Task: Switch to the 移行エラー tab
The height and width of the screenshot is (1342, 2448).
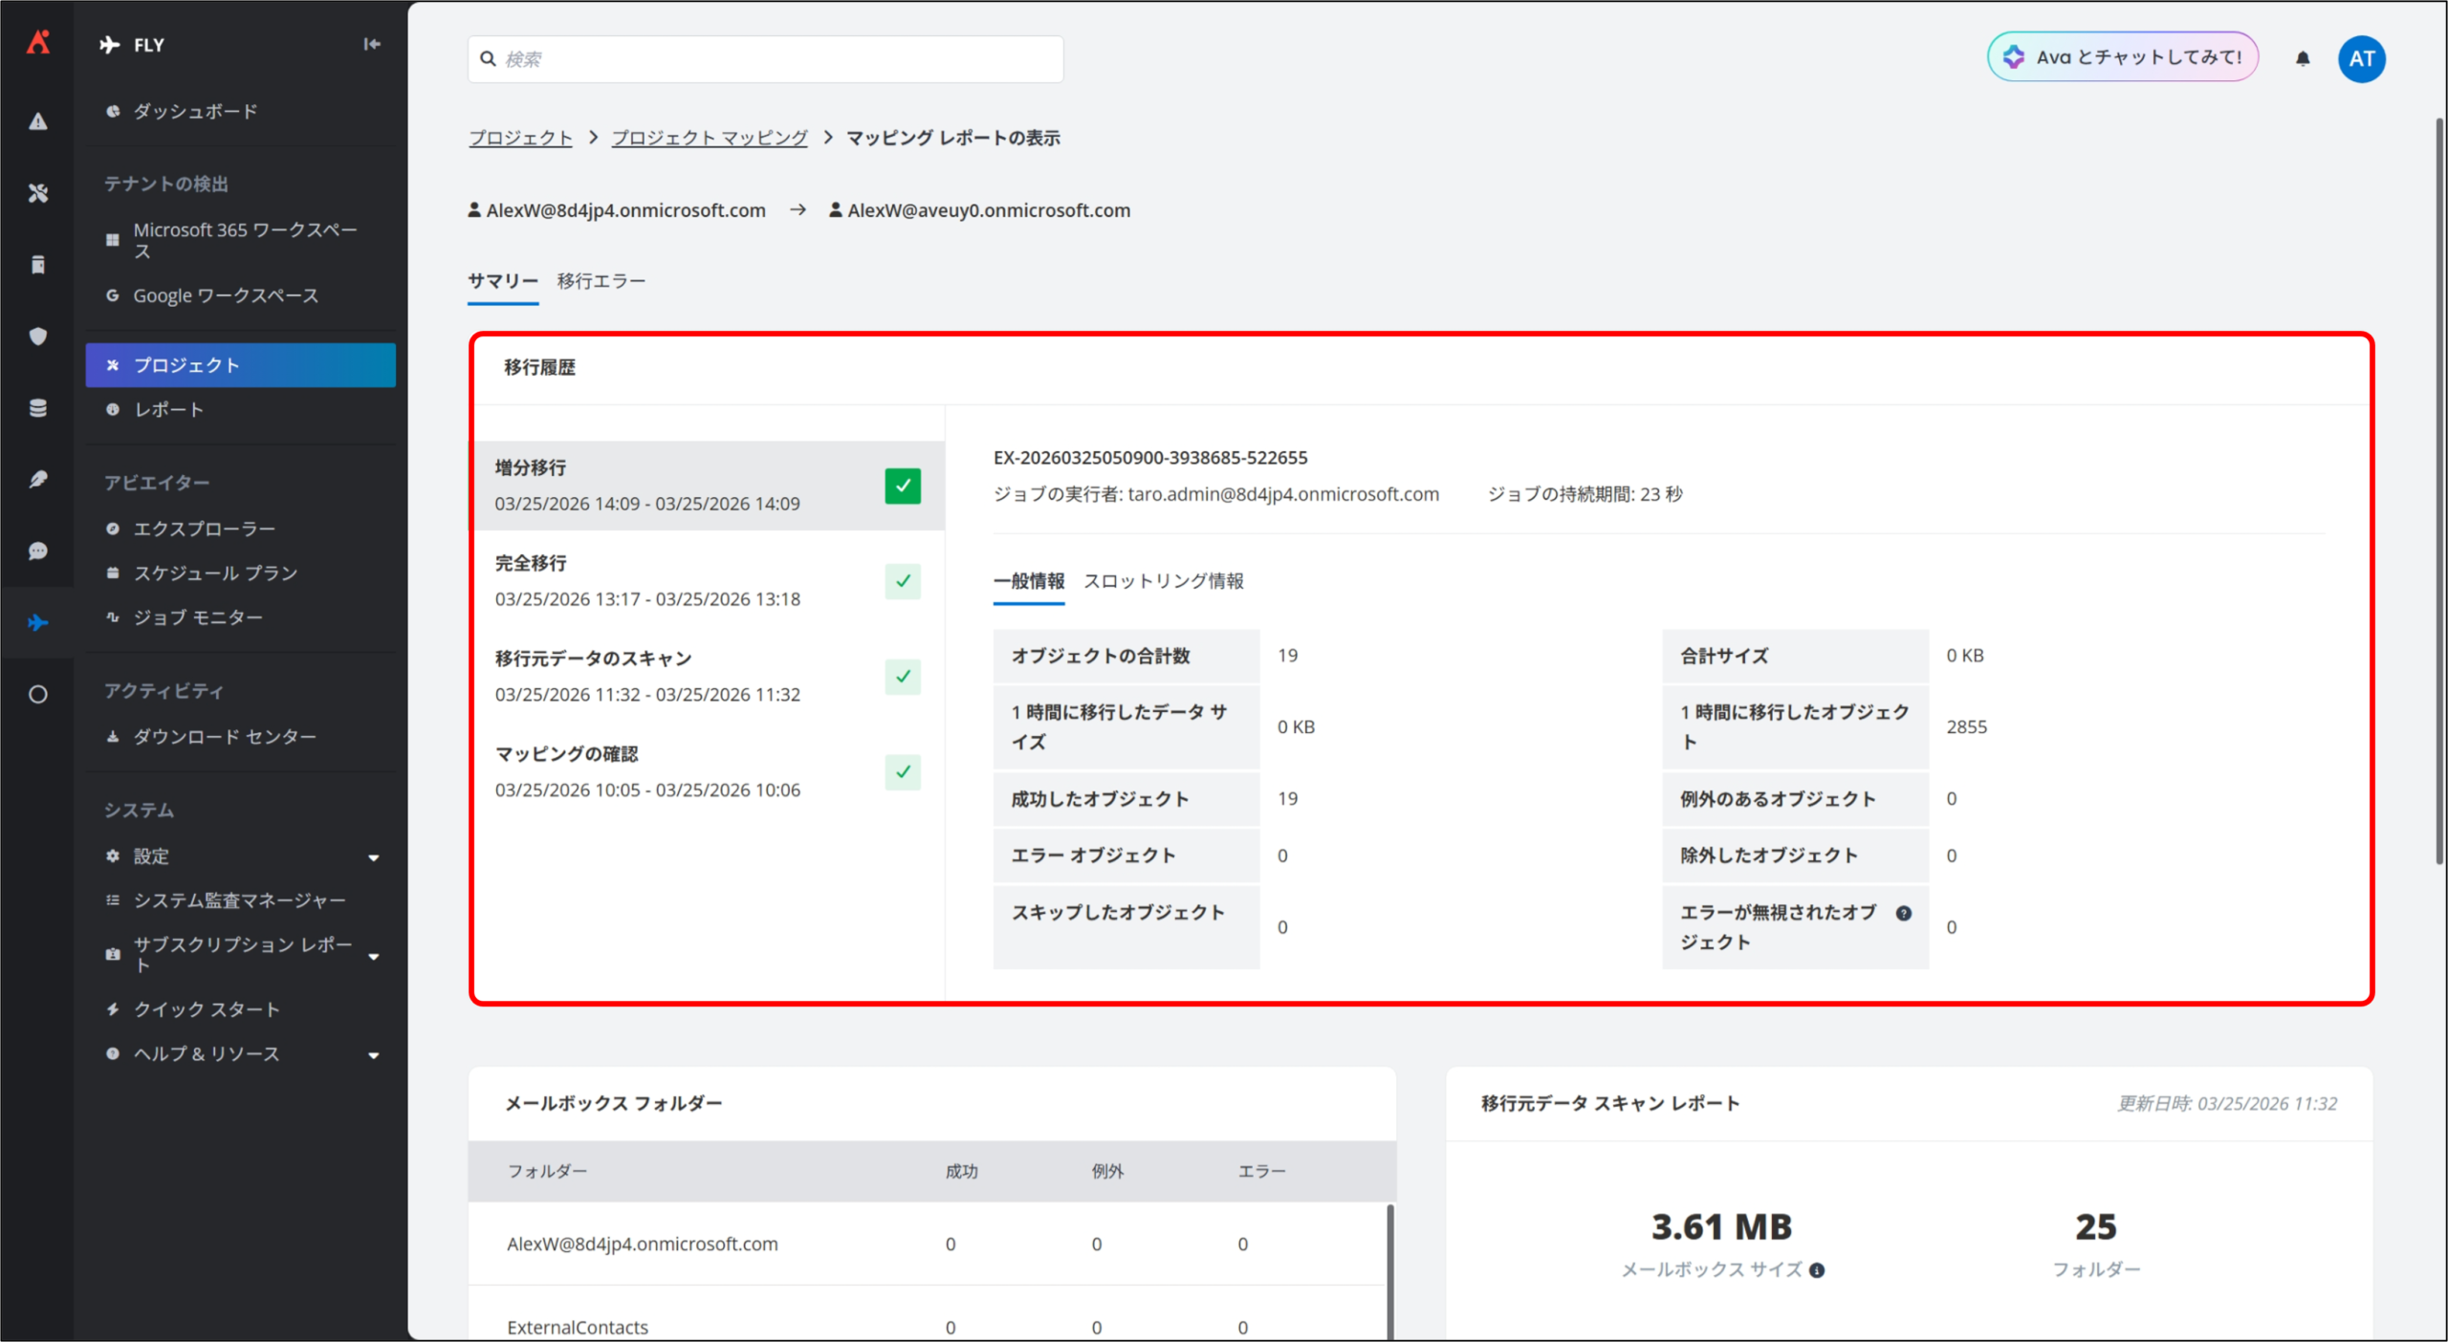Action: pyautogui.click(x=601, y=281)
